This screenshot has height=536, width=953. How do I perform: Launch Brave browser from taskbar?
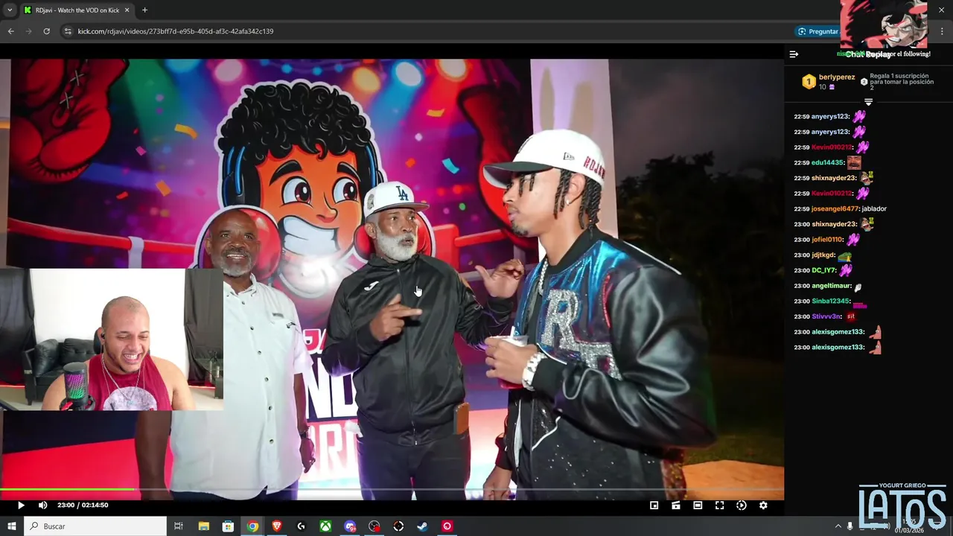tap(277, 526)
